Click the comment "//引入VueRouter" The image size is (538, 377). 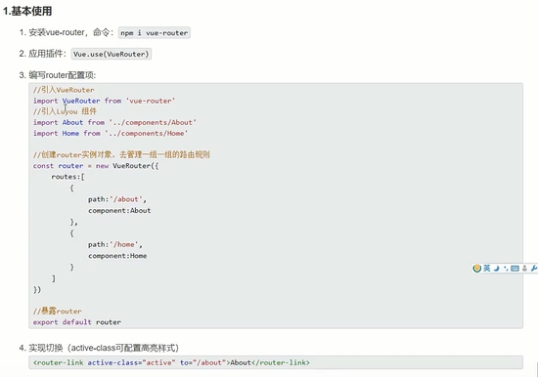coord(64,90)
